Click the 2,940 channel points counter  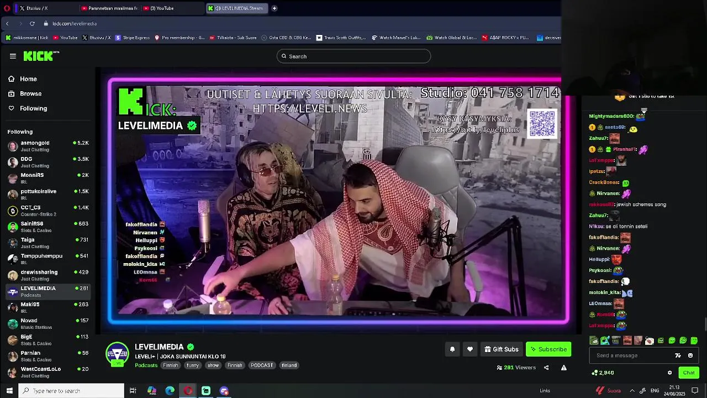pos(603,373)
